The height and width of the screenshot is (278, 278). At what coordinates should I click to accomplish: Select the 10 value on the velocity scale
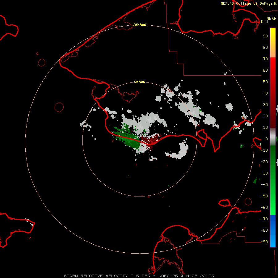click(x=265, y=128)
